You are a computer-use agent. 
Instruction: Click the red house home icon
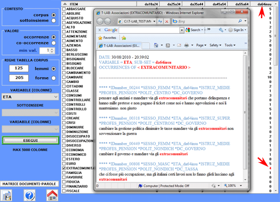coord(52,195)
